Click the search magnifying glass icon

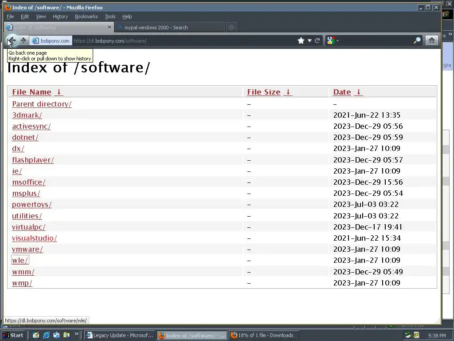click(417, 40)
